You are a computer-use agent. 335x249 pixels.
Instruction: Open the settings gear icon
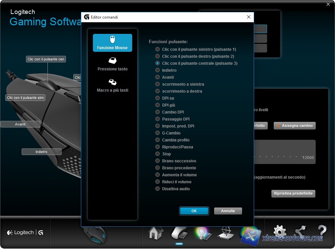click(280, 232)
